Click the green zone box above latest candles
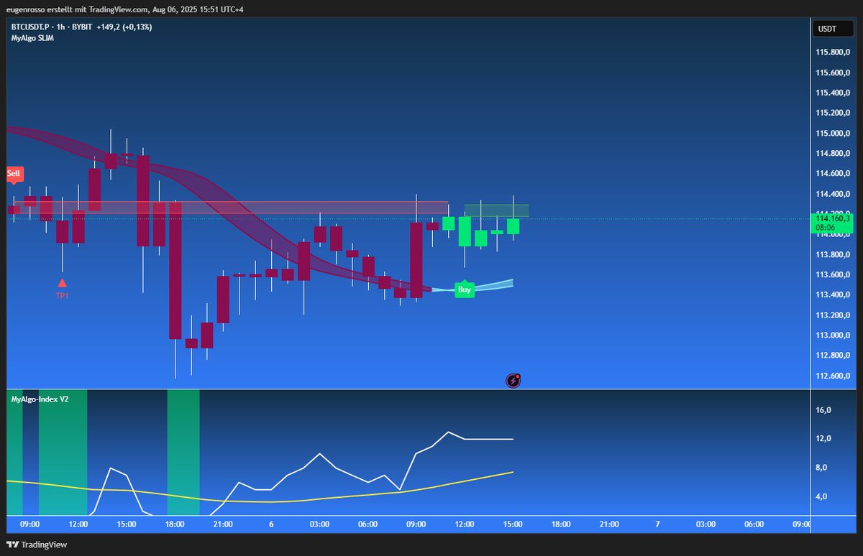 [496, 210]
